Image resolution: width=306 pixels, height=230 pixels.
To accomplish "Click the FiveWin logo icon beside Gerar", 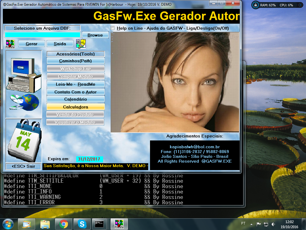I will click(10, 44).
